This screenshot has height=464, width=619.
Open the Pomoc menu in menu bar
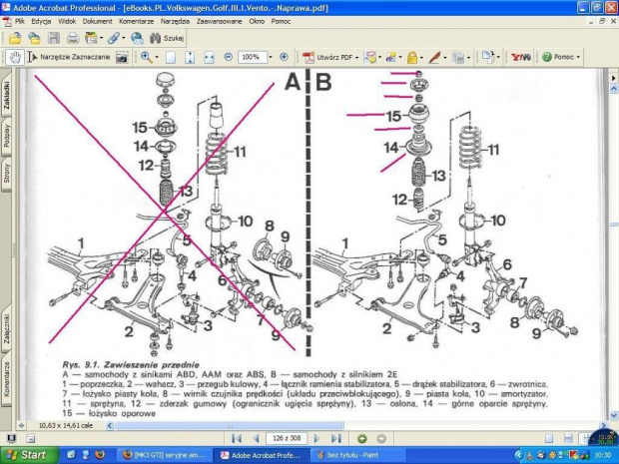tap(281, 22)
